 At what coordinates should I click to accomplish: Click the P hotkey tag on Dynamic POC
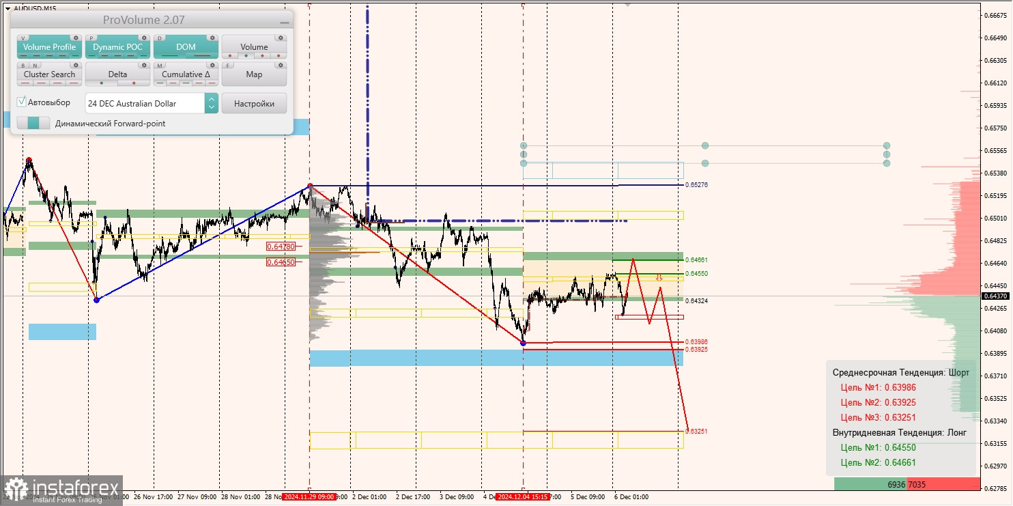(x=92, y=38)
